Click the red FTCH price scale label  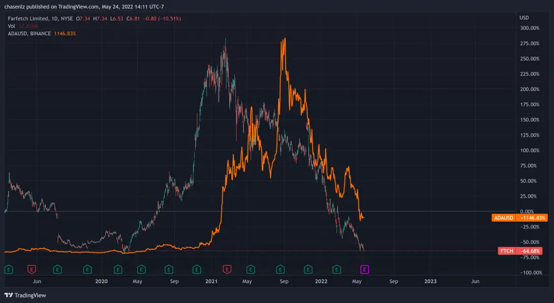(507, 251)
